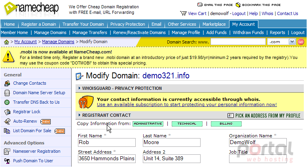Click the Change Contacts sidebar icon
This screenshot has width=307, height=167.
click(x=7, y=83)
